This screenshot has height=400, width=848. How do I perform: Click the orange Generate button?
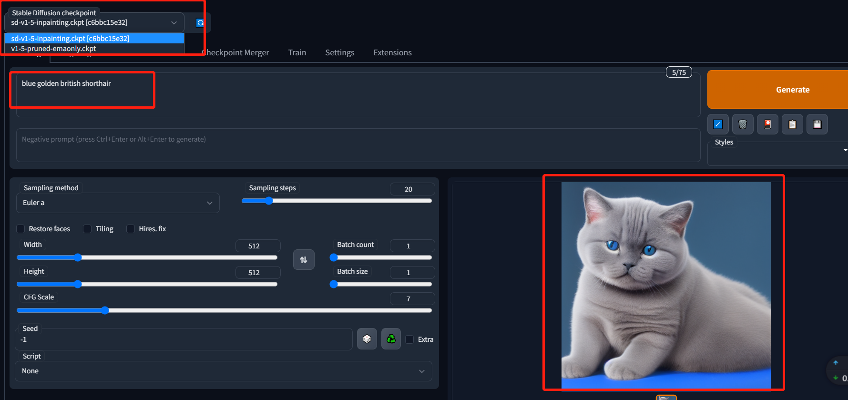tap(778, 90)
